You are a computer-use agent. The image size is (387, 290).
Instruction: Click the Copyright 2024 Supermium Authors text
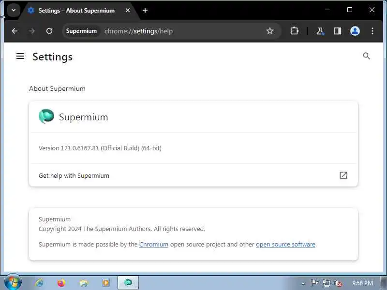[x=122, y=229]
